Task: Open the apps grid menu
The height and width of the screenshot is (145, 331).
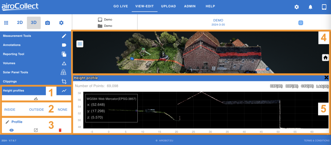Action: point(6,23)
